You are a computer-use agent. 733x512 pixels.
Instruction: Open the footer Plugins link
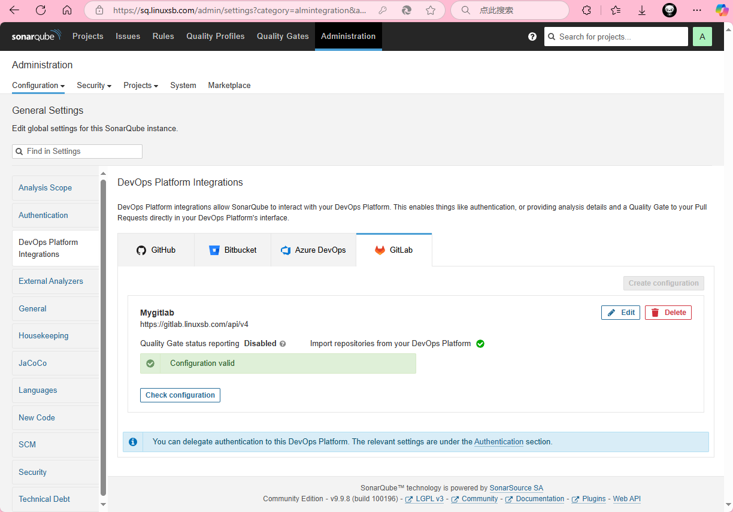click(x=589, y=499)
